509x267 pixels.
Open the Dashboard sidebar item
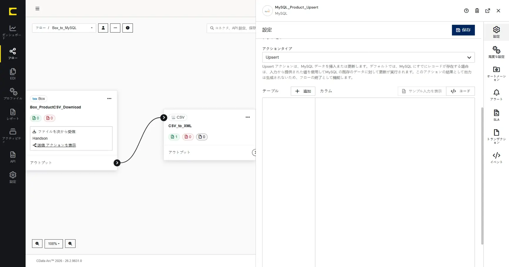(x=13, y=32)
